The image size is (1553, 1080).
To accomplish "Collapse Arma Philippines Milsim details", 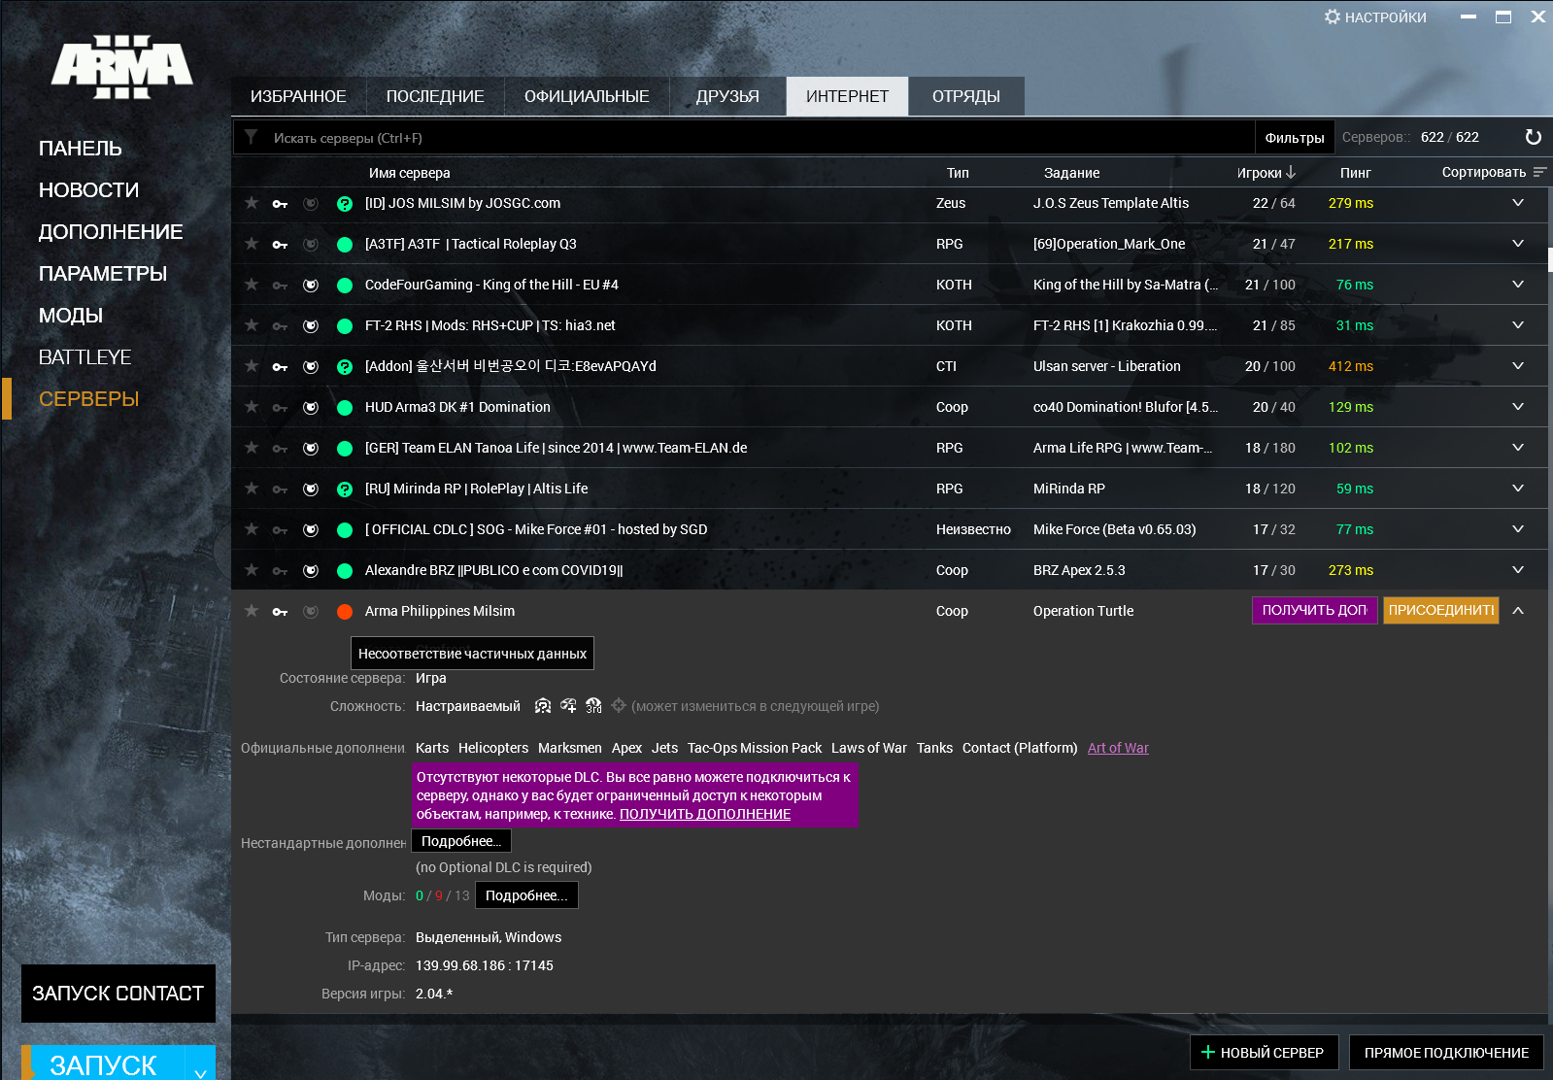I will 1518,611.
